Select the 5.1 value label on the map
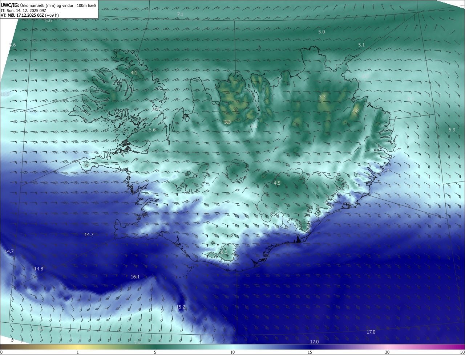Image resolution: width=465 pixels, height=355 pixels. click(361, 45)
